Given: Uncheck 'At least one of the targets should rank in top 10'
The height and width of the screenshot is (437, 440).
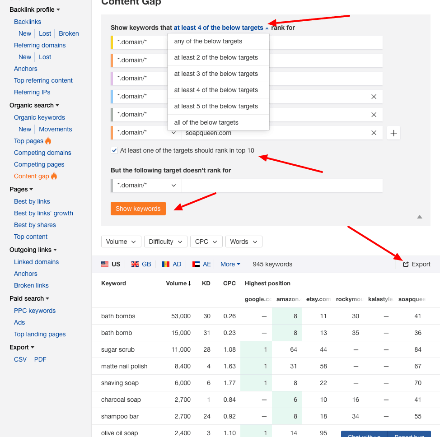Looking at the screenshot, I should coord(114,150).
